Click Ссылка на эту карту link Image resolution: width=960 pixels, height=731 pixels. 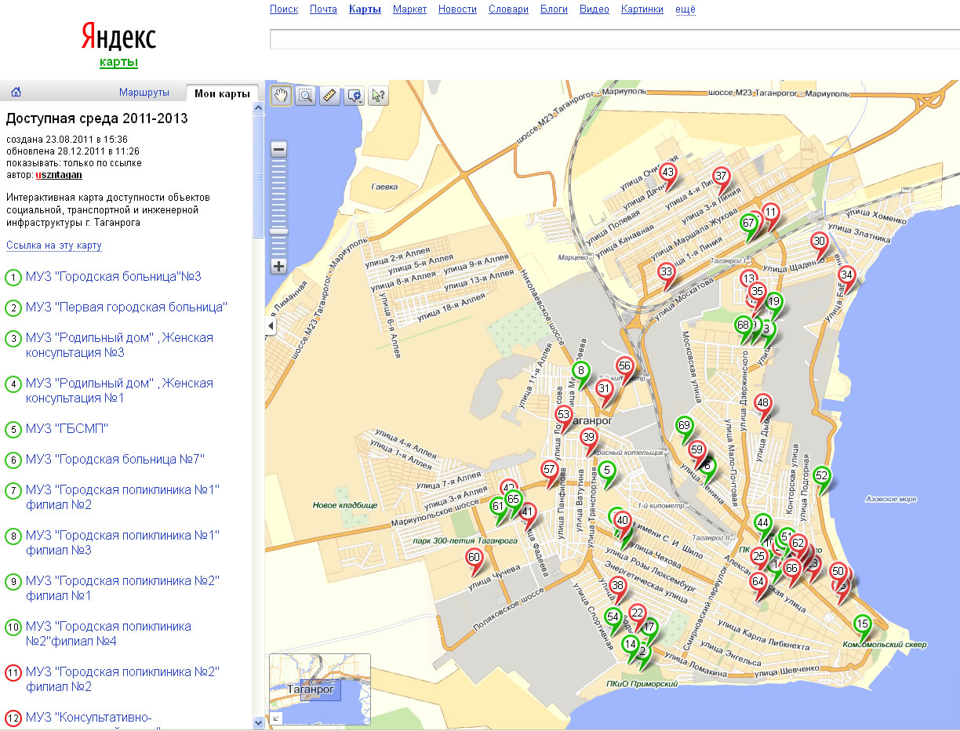pyautogui.click(x=54, y=245)
